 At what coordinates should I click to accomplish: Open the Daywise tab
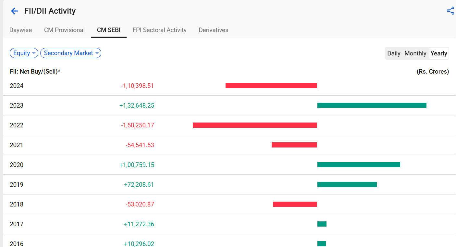[21, 30]
